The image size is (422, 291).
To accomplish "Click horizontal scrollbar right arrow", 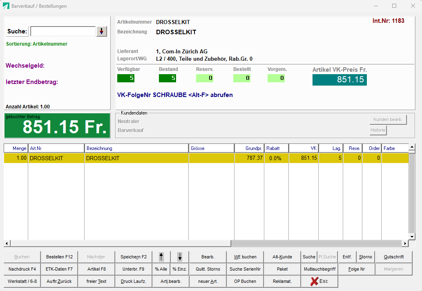I will coord(405,243).
